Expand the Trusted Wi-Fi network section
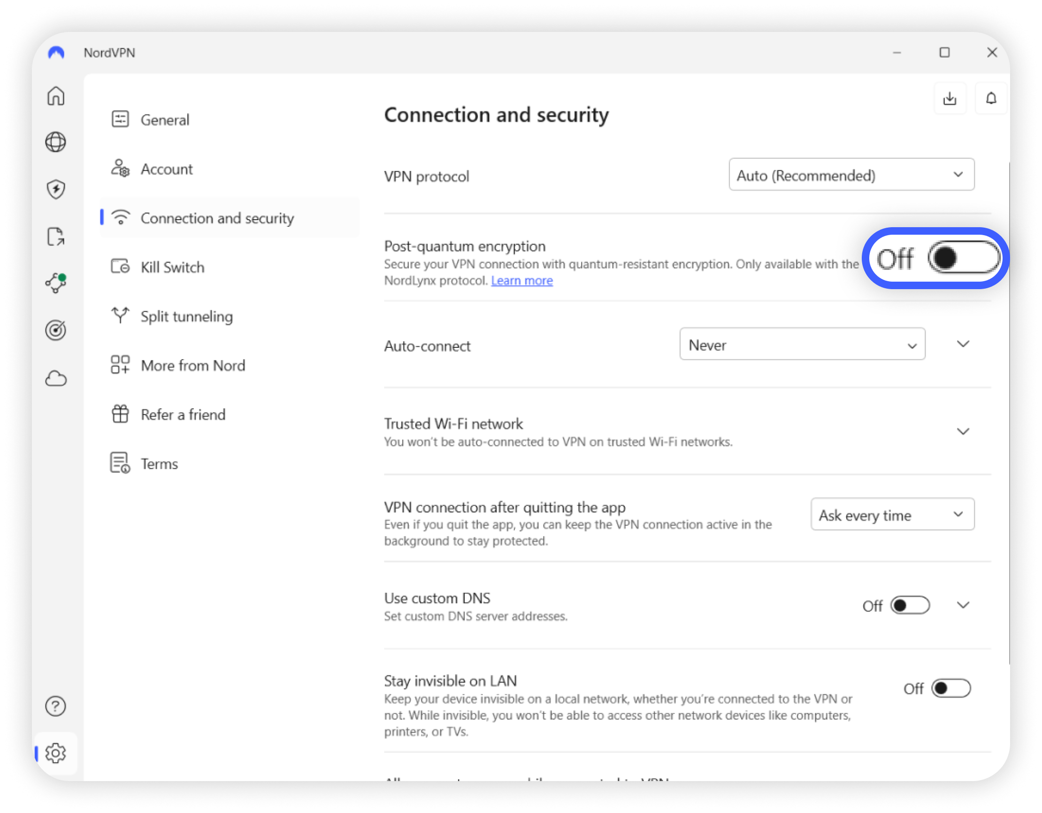This screenshot has width=1042, height=813. click(x=963, y=431)
